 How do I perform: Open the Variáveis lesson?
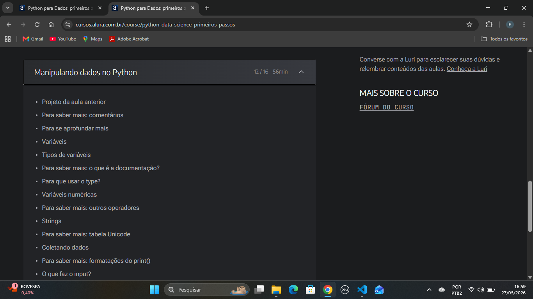tap(54, 142)
